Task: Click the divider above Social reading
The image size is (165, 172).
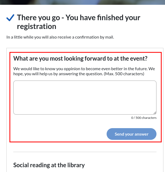Action: coord(85,152)
